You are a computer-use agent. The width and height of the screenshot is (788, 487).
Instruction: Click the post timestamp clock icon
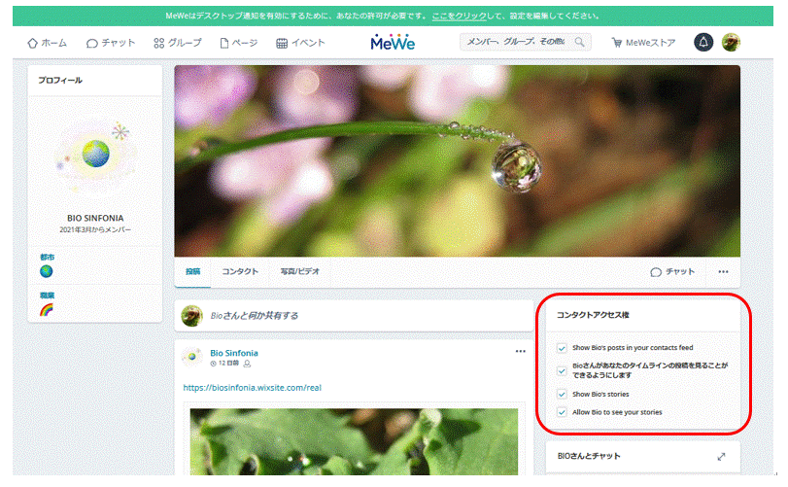coord(213,364)
